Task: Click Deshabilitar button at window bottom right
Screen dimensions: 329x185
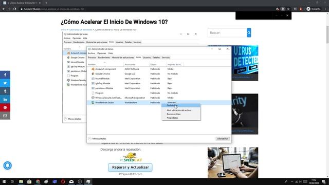Action: (223, 139)
